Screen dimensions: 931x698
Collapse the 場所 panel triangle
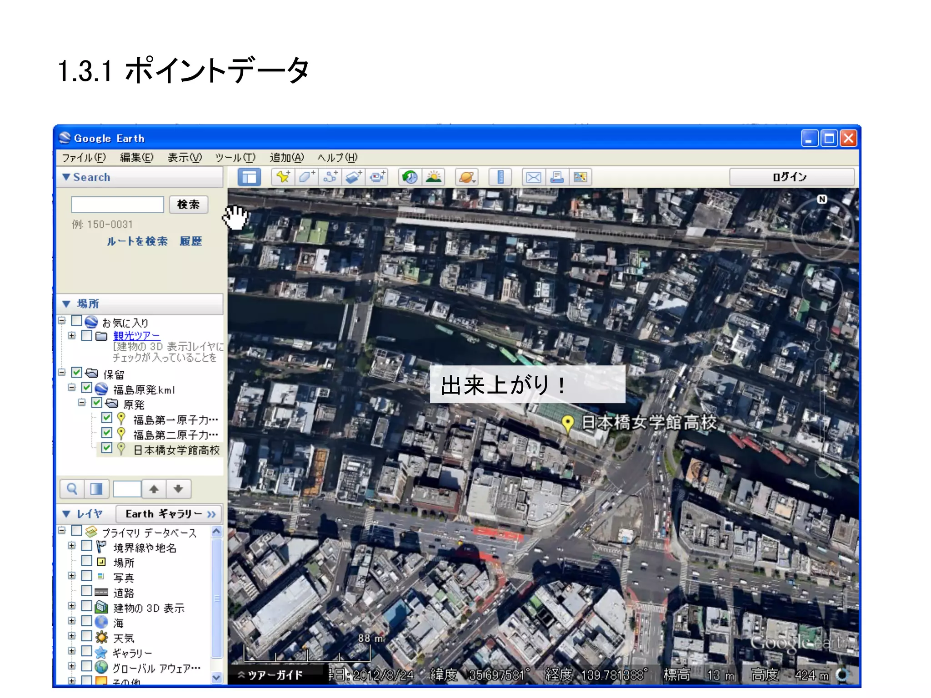click(66, 304)
